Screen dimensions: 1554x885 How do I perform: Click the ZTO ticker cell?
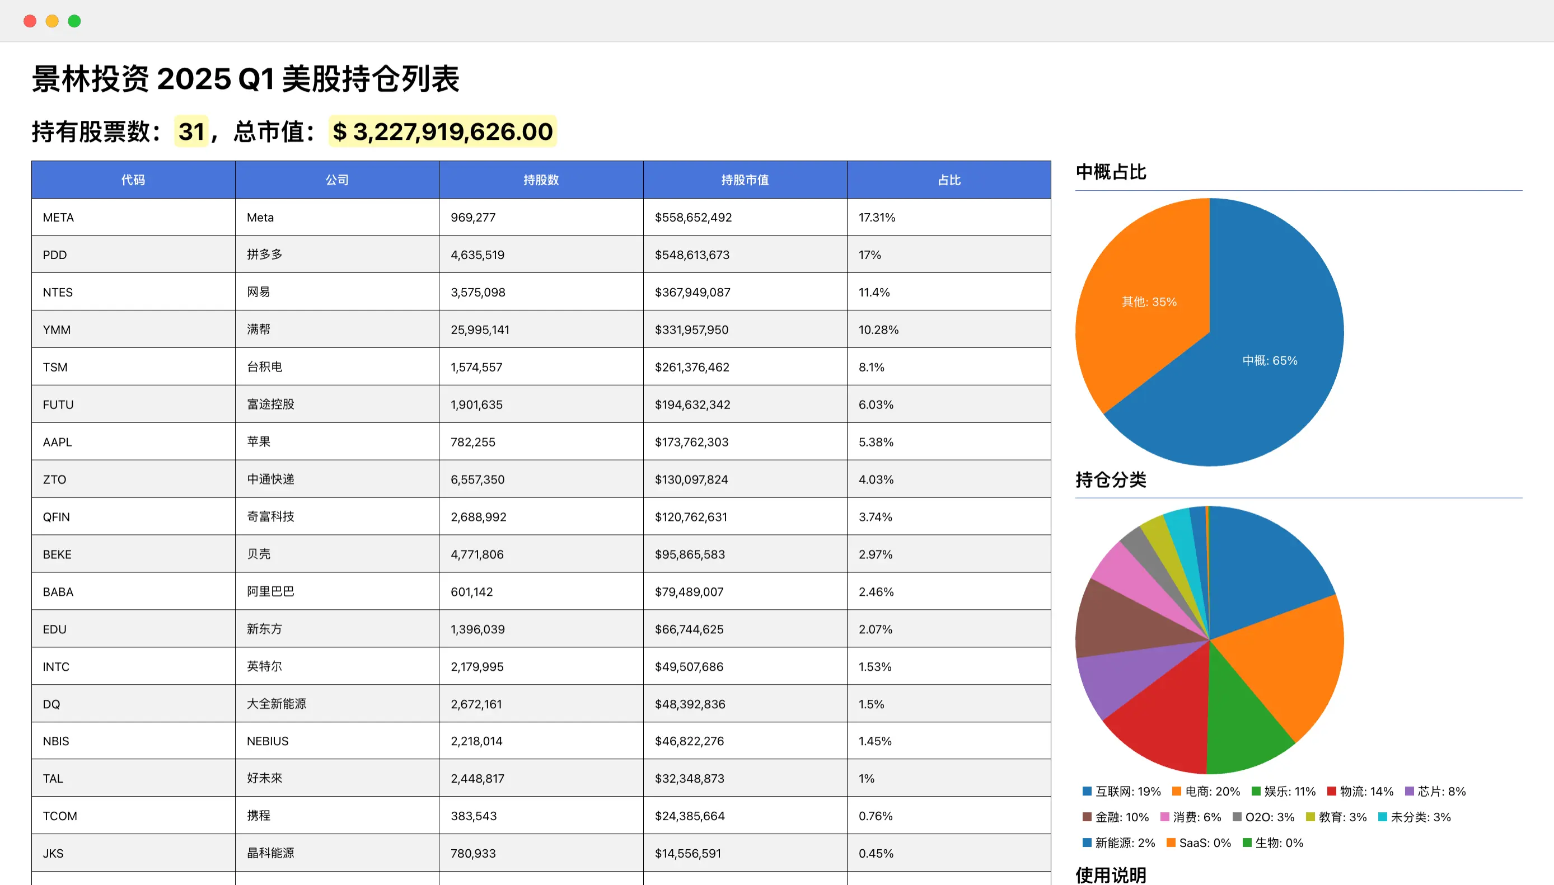pyautogui.click(x=133, y=479)
